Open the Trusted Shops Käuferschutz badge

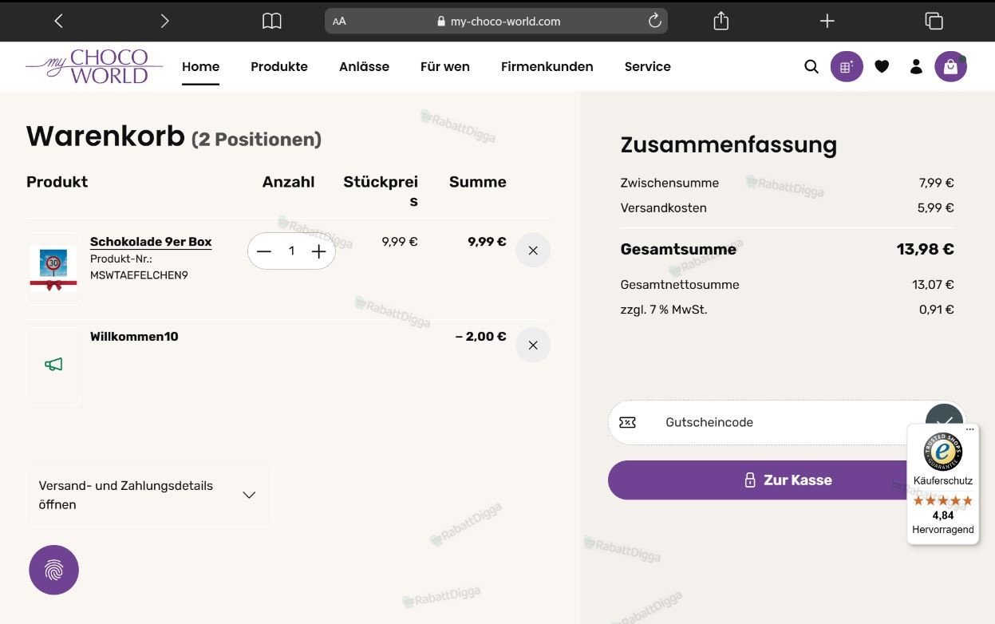pos(943,484)
